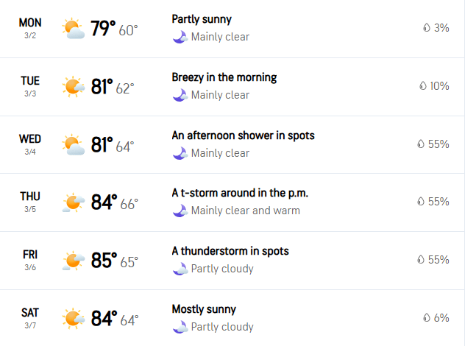This screenshot has height=346, width=465.
Task: Click the raindrop icon beside 10%
Action: coord(422,86)
